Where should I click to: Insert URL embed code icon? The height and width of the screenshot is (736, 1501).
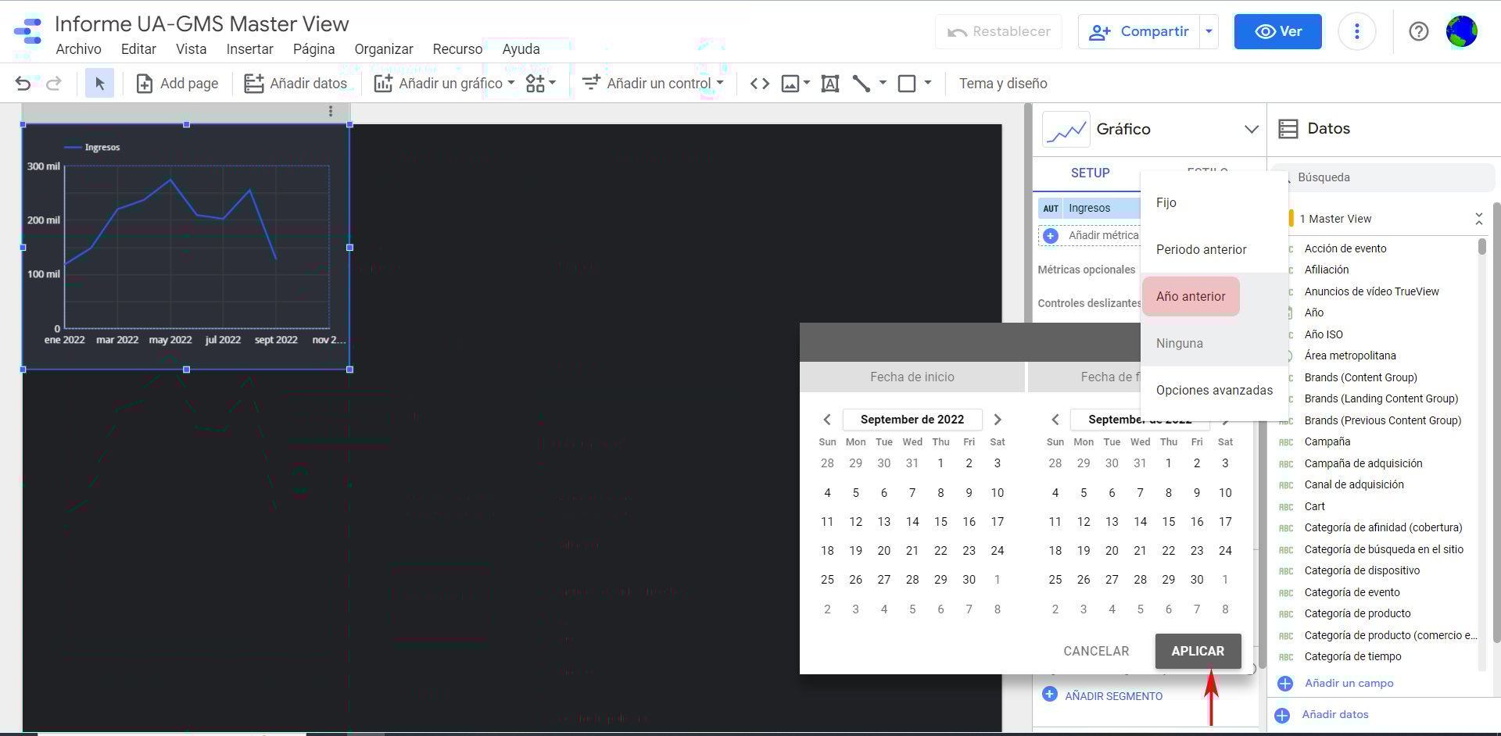(x=760, y=84)
